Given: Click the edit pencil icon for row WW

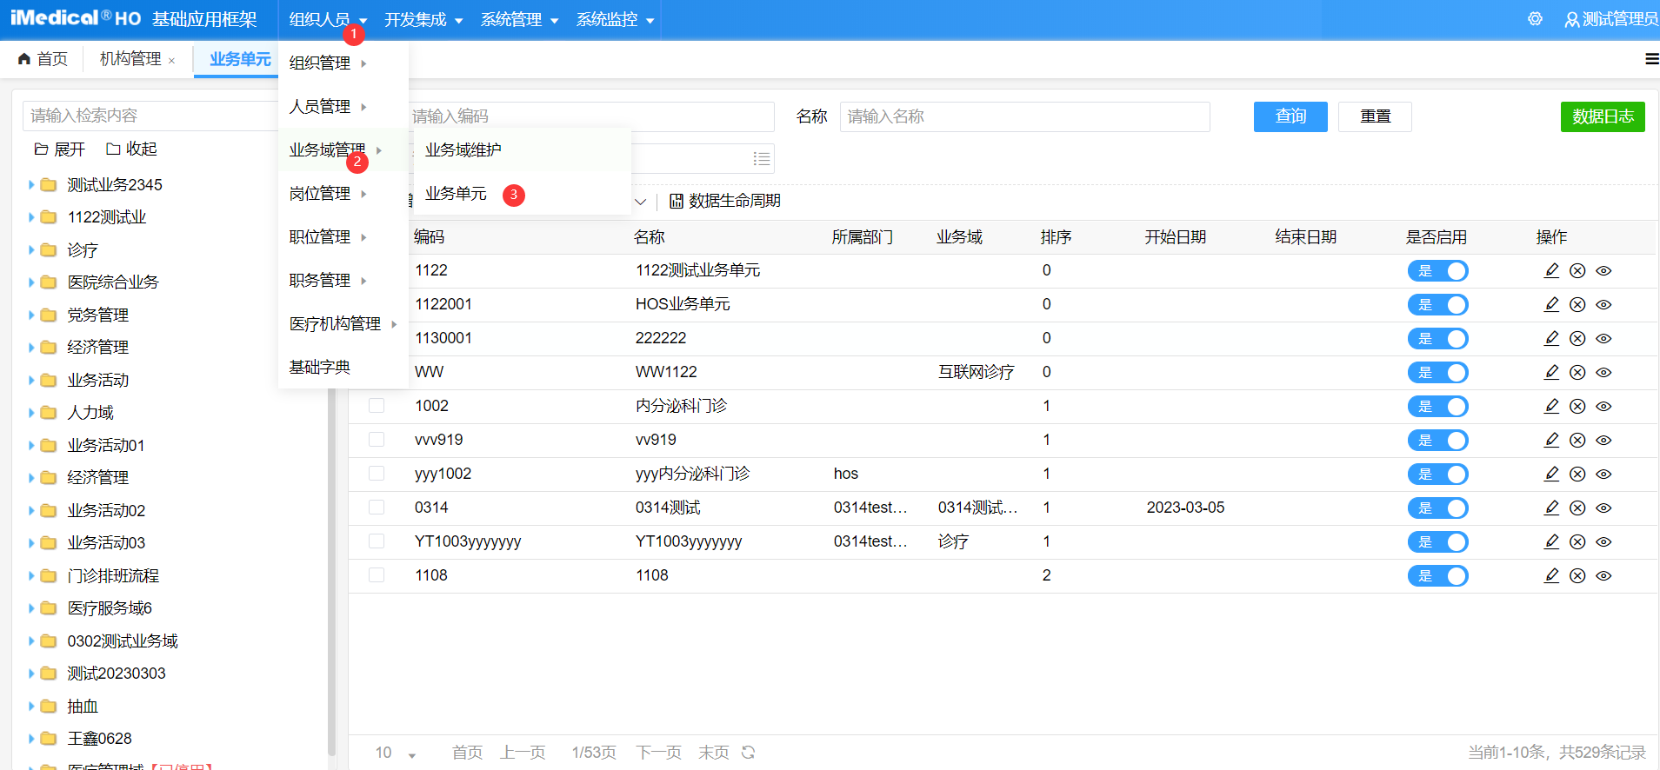Looking at the screenshot, I should tap(1551, 372).
